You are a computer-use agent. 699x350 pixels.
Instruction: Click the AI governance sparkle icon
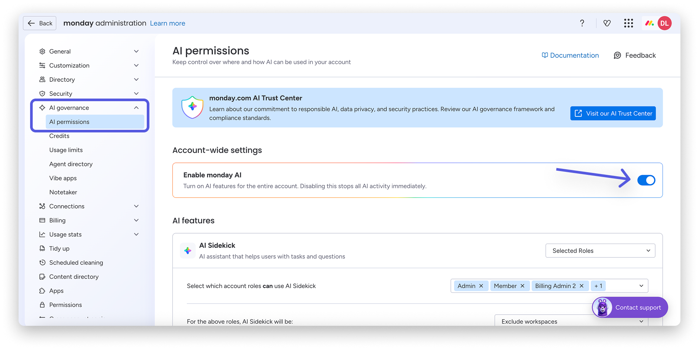42,108
